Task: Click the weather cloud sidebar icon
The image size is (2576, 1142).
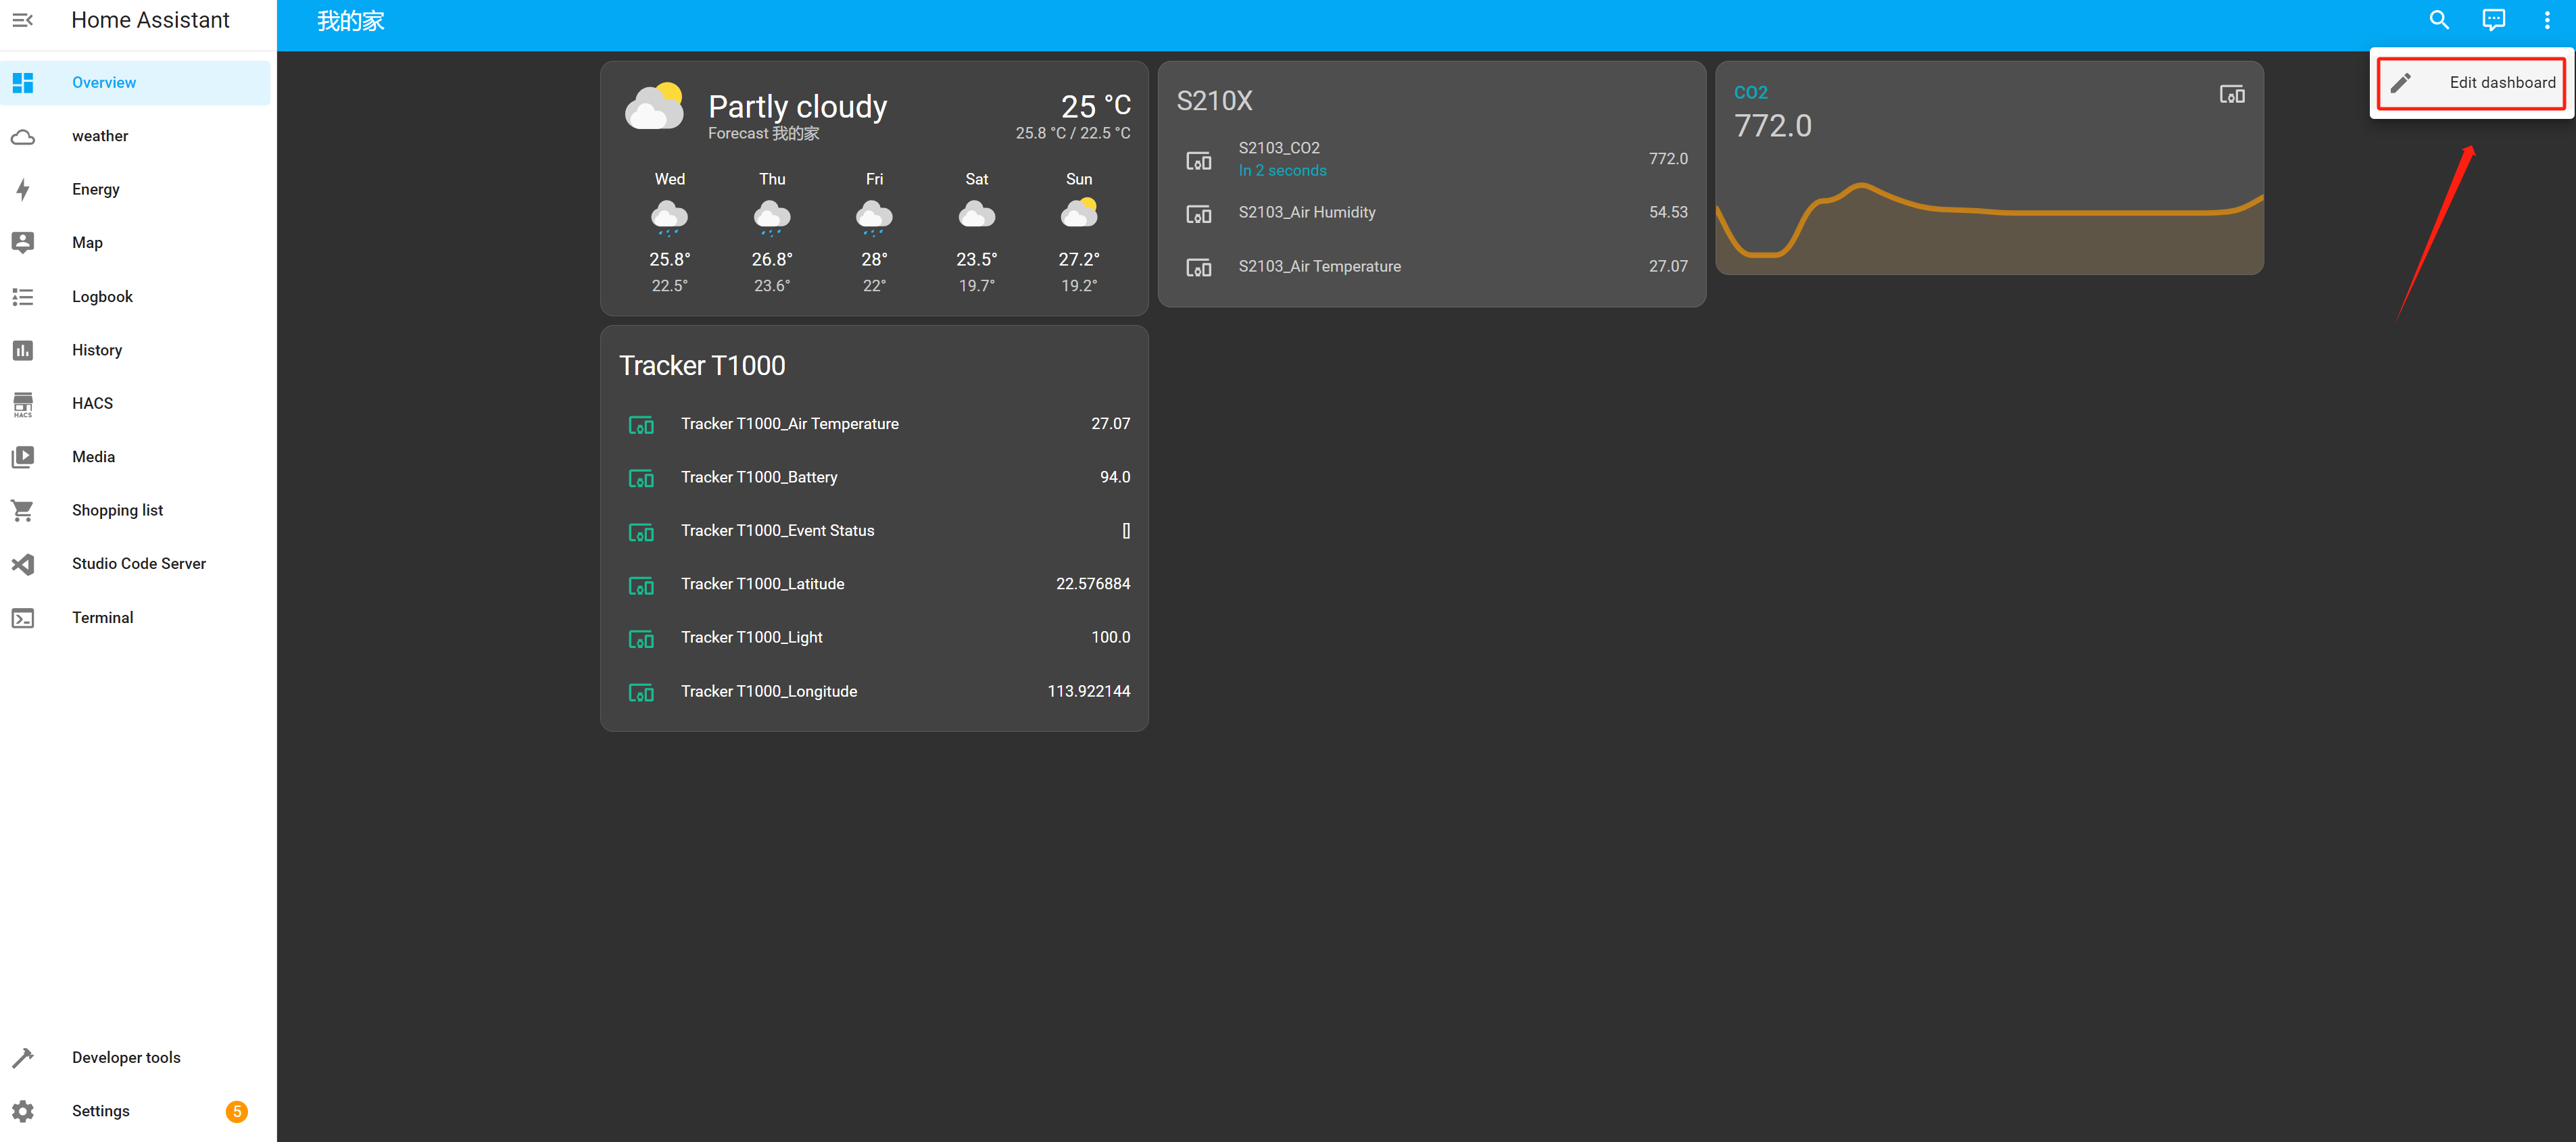Action: (23, 137)
